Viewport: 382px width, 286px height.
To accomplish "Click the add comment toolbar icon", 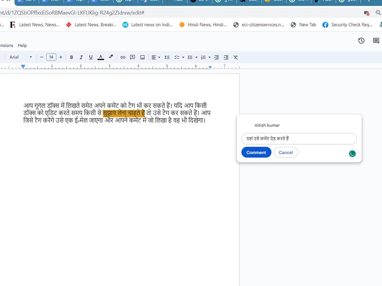I will point(133,57).
